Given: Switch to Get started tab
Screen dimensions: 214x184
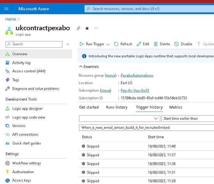Looking at the screenshot, I should click(89, 107).
